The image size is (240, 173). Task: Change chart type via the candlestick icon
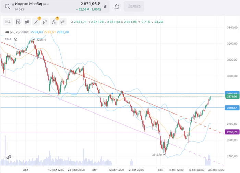click(x=27, y=22)
